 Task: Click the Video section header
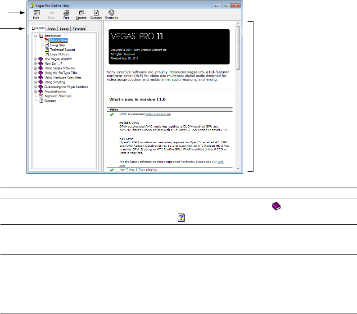coord(170,109)
